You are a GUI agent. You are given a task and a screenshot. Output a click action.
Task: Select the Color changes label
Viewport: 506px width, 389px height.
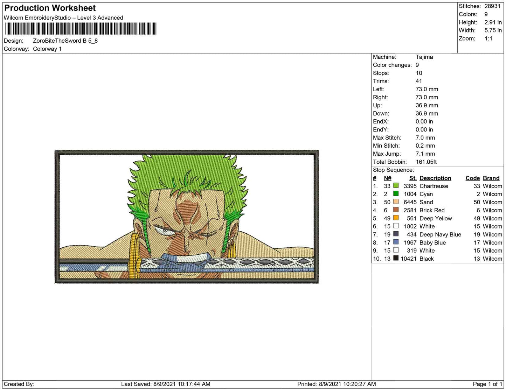(393, 65)
